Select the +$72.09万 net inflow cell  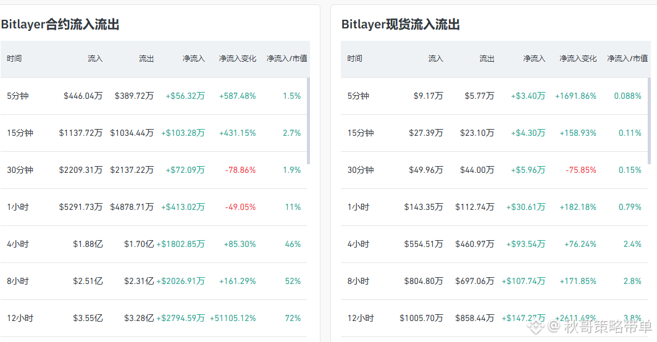click(185, 170)
